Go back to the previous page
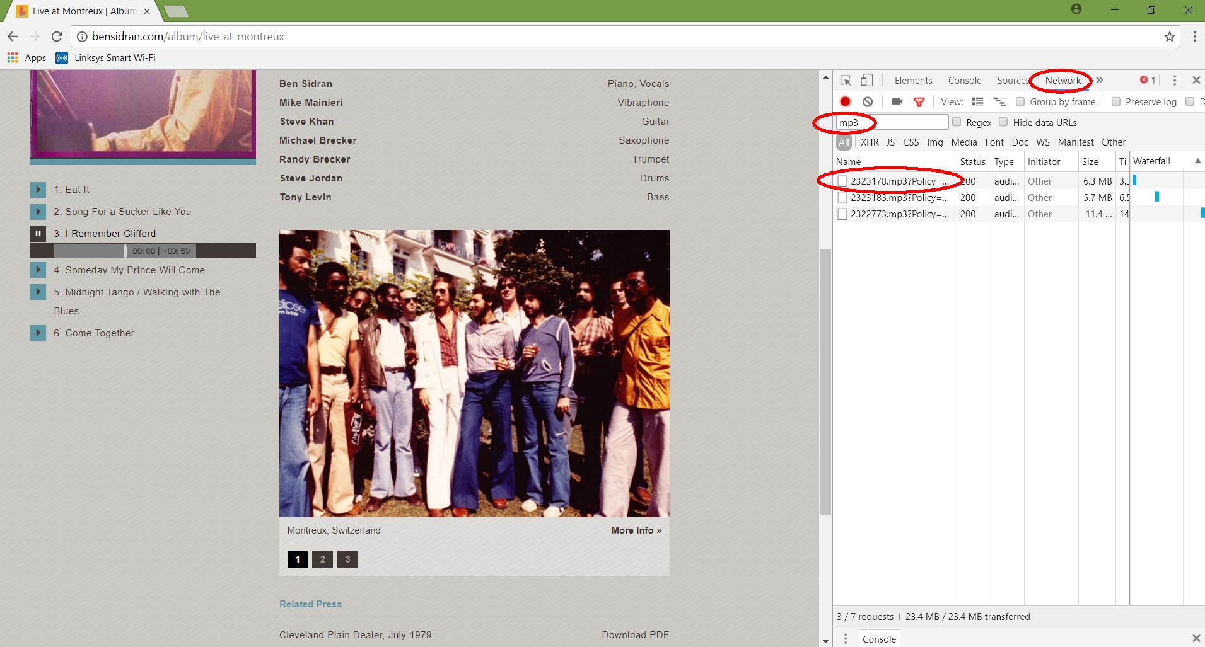 pos(13,37)
